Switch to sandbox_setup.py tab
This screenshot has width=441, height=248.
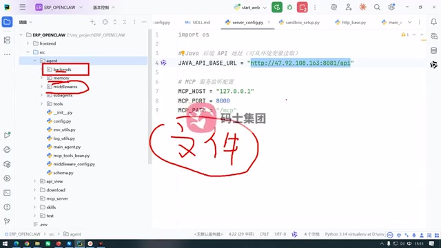click(x=299, y=22)
